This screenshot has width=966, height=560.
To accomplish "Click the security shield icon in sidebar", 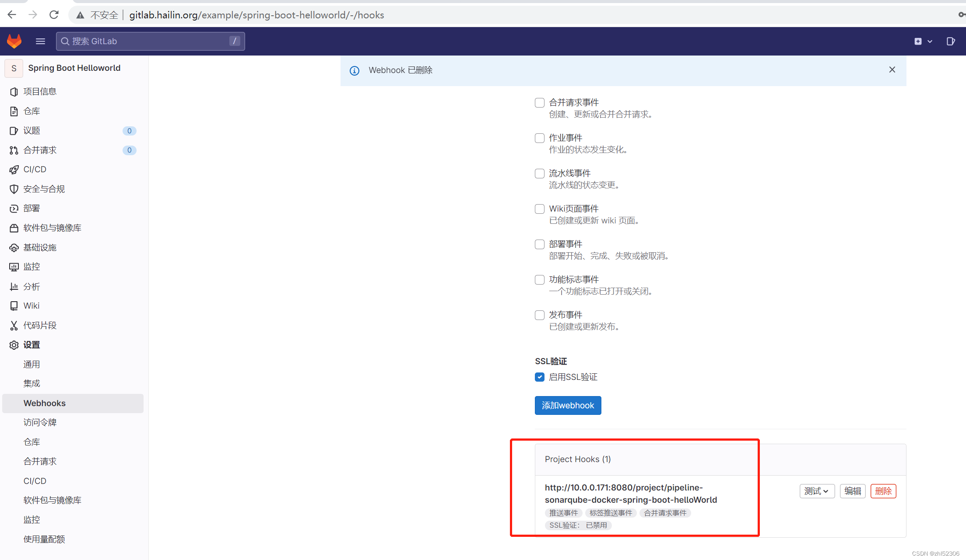I will [x=14, y=189].
